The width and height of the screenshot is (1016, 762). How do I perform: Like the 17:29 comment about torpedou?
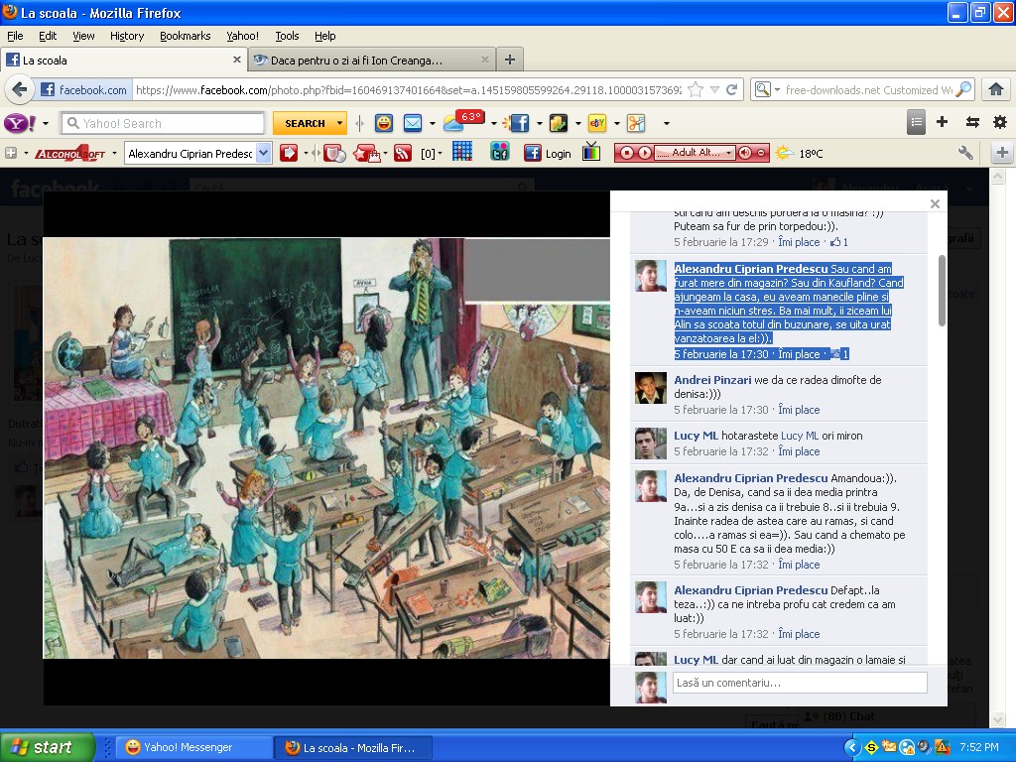pyautogui.click(x=799, y=242)
